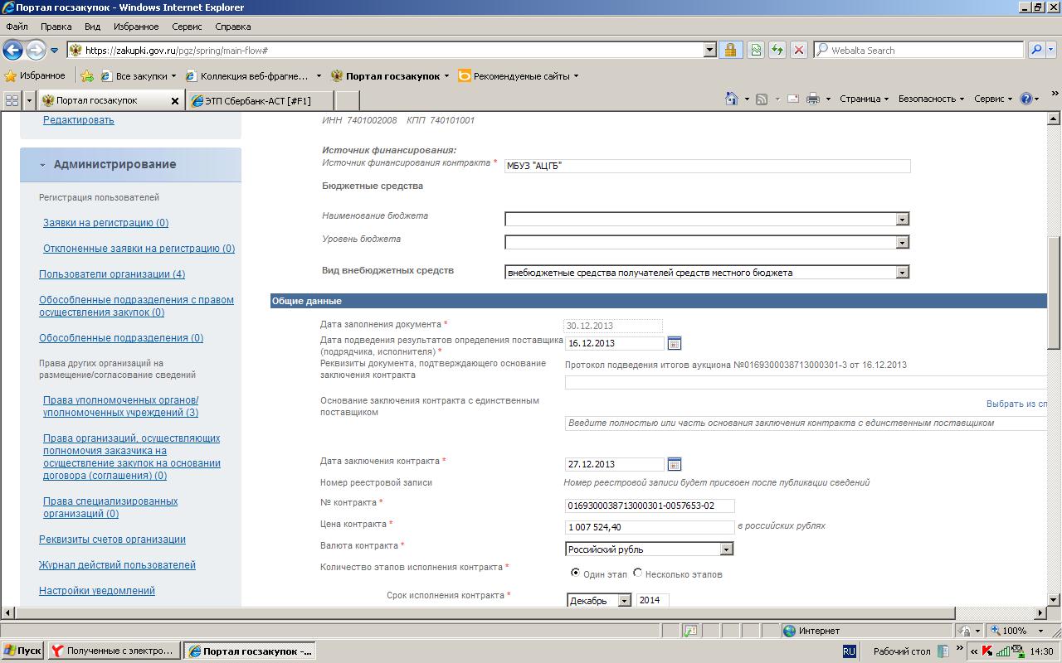The height and width of the screenshot is (663, 1062).
Task: Click the Refresh page icon in address bar
Action: point(777,51)
